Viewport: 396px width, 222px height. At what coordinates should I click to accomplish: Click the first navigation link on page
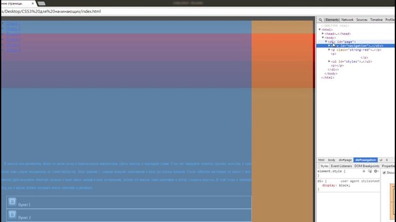(x=13, y=23)
